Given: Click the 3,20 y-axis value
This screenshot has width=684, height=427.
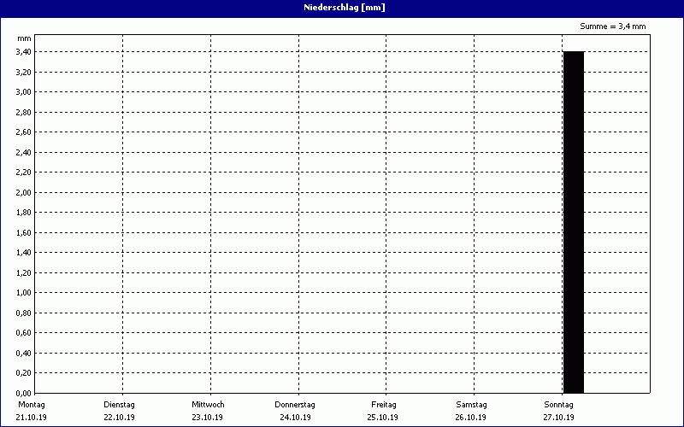Looking at the screenshot, I should [24, 72].
